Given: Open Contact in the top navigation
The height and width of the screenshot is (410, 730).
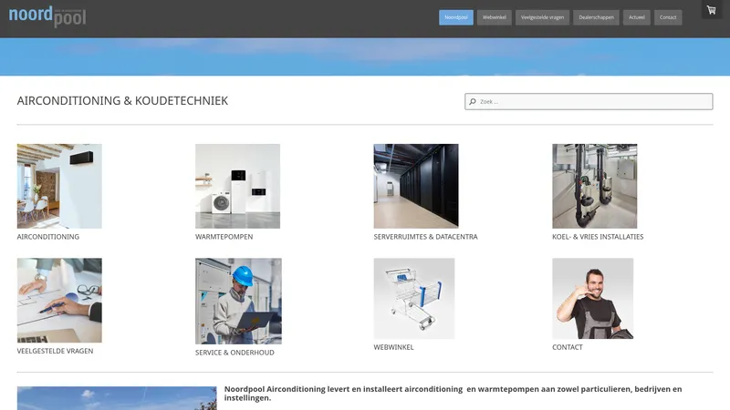Looking at the screenshot, I should [668, 17].
